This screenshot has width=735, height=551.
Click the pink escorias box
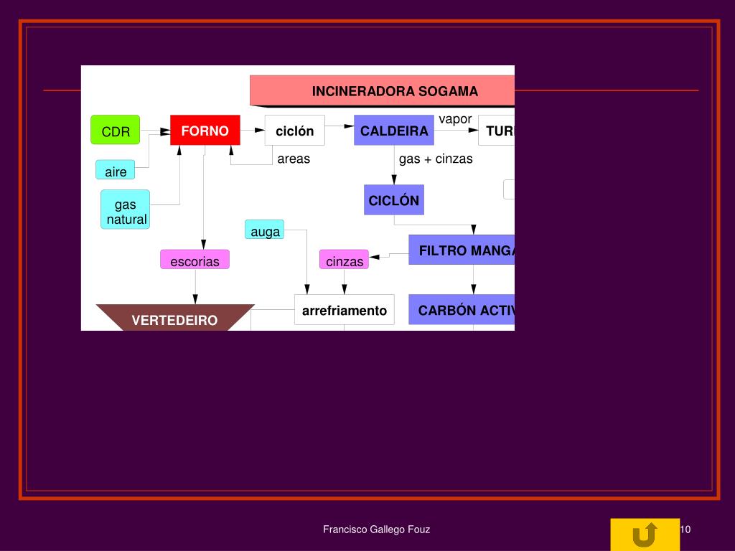point(195,260)
